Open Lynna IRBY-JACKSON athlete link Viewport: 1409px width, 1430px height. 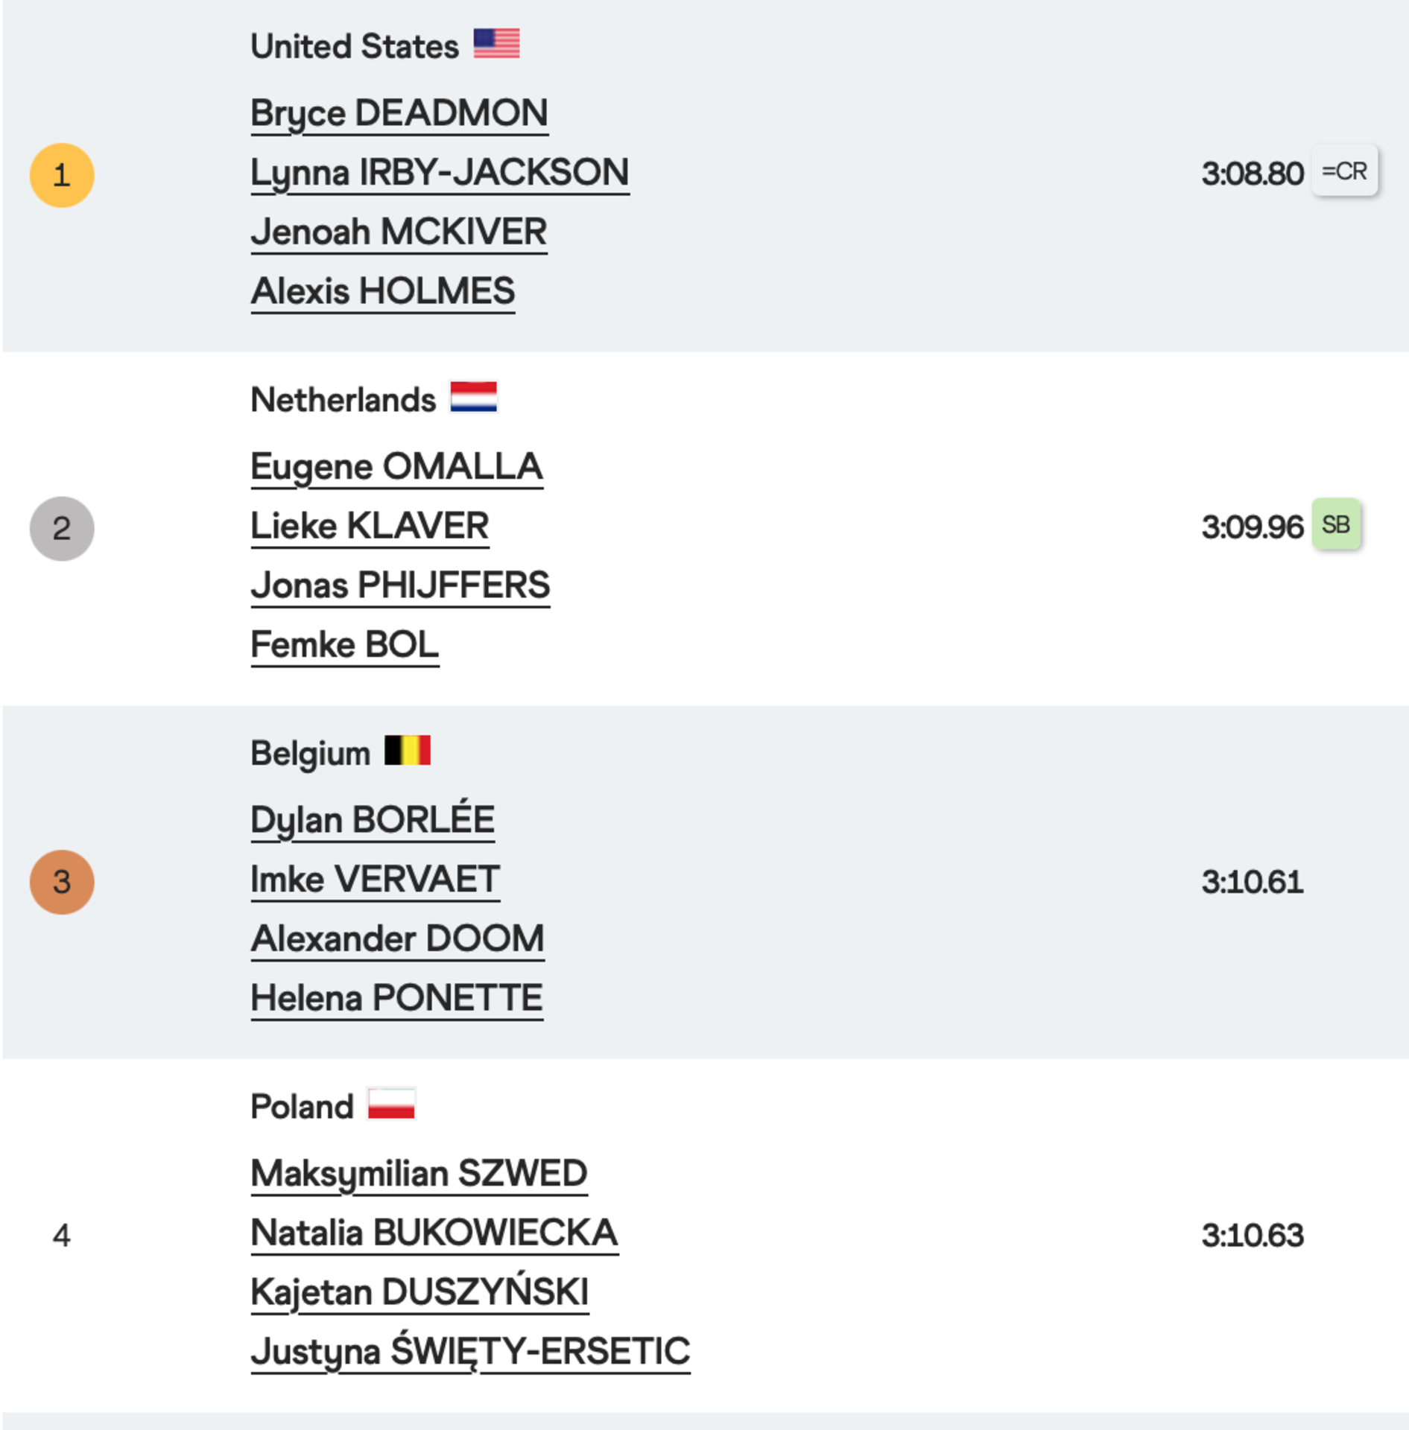(x=440, y=173)
